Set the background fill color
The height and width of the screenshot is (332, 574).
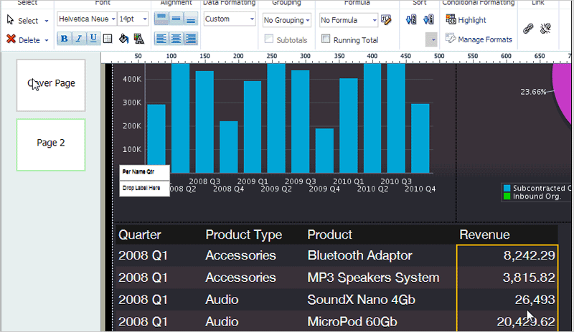click(123, 39)
